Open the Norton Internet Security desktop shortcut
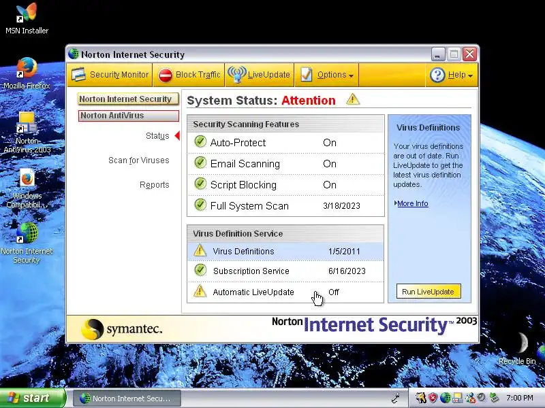This screenshot has height=408, width=545. click(27, 243)
